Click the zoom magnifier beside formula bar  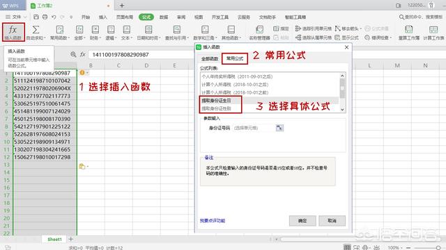(x=73, y=54)
